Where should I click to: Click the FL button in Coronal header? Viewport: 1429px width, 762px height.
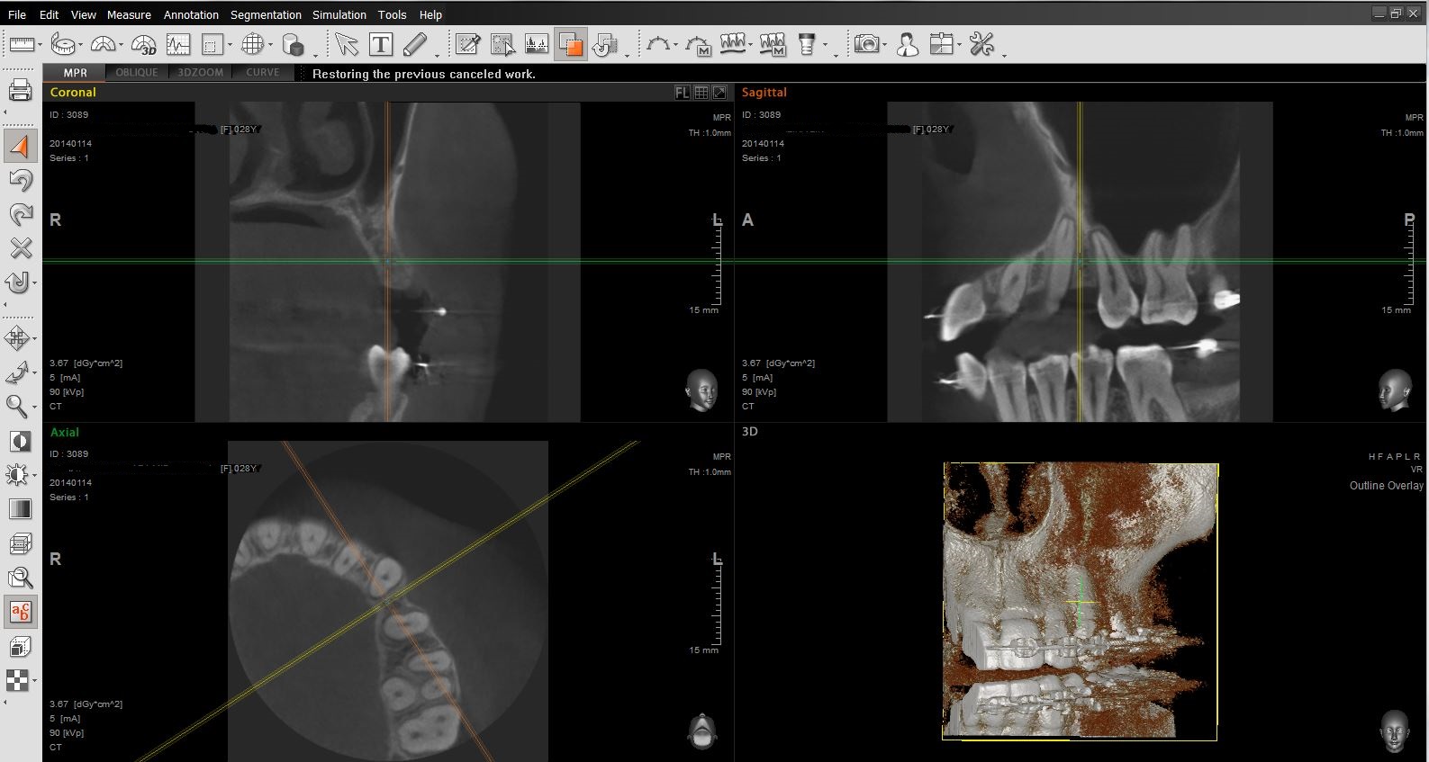[683, 93]
